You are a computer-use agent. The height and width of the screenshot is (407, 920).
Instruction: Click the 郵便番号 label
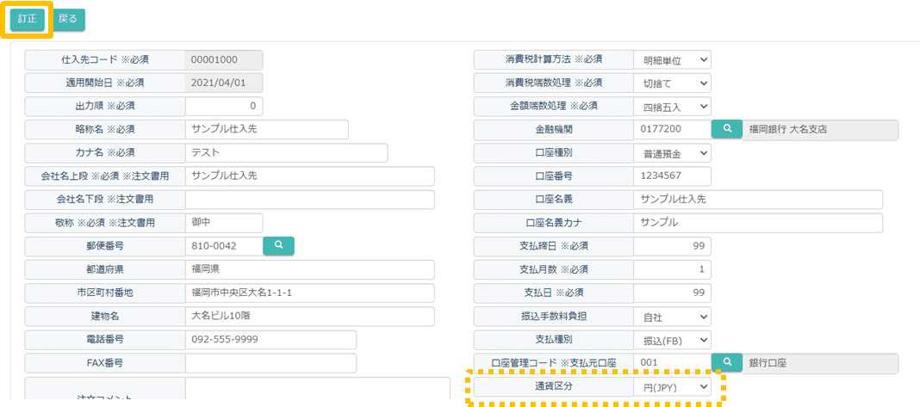click(x=105, y=246)
